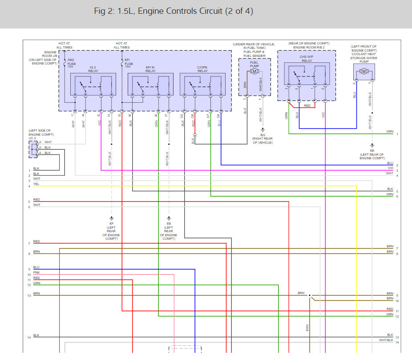412x363 pixels.
Task: Click the 'BRN' label at left terminal 13
Action: [36, 294]
